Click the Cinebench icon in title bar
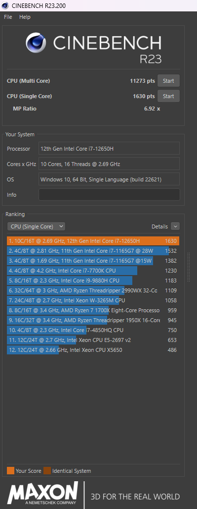Image resolution: width=197 pixels, height=509 pixels. pyautogui.click(x=5, y=5)
